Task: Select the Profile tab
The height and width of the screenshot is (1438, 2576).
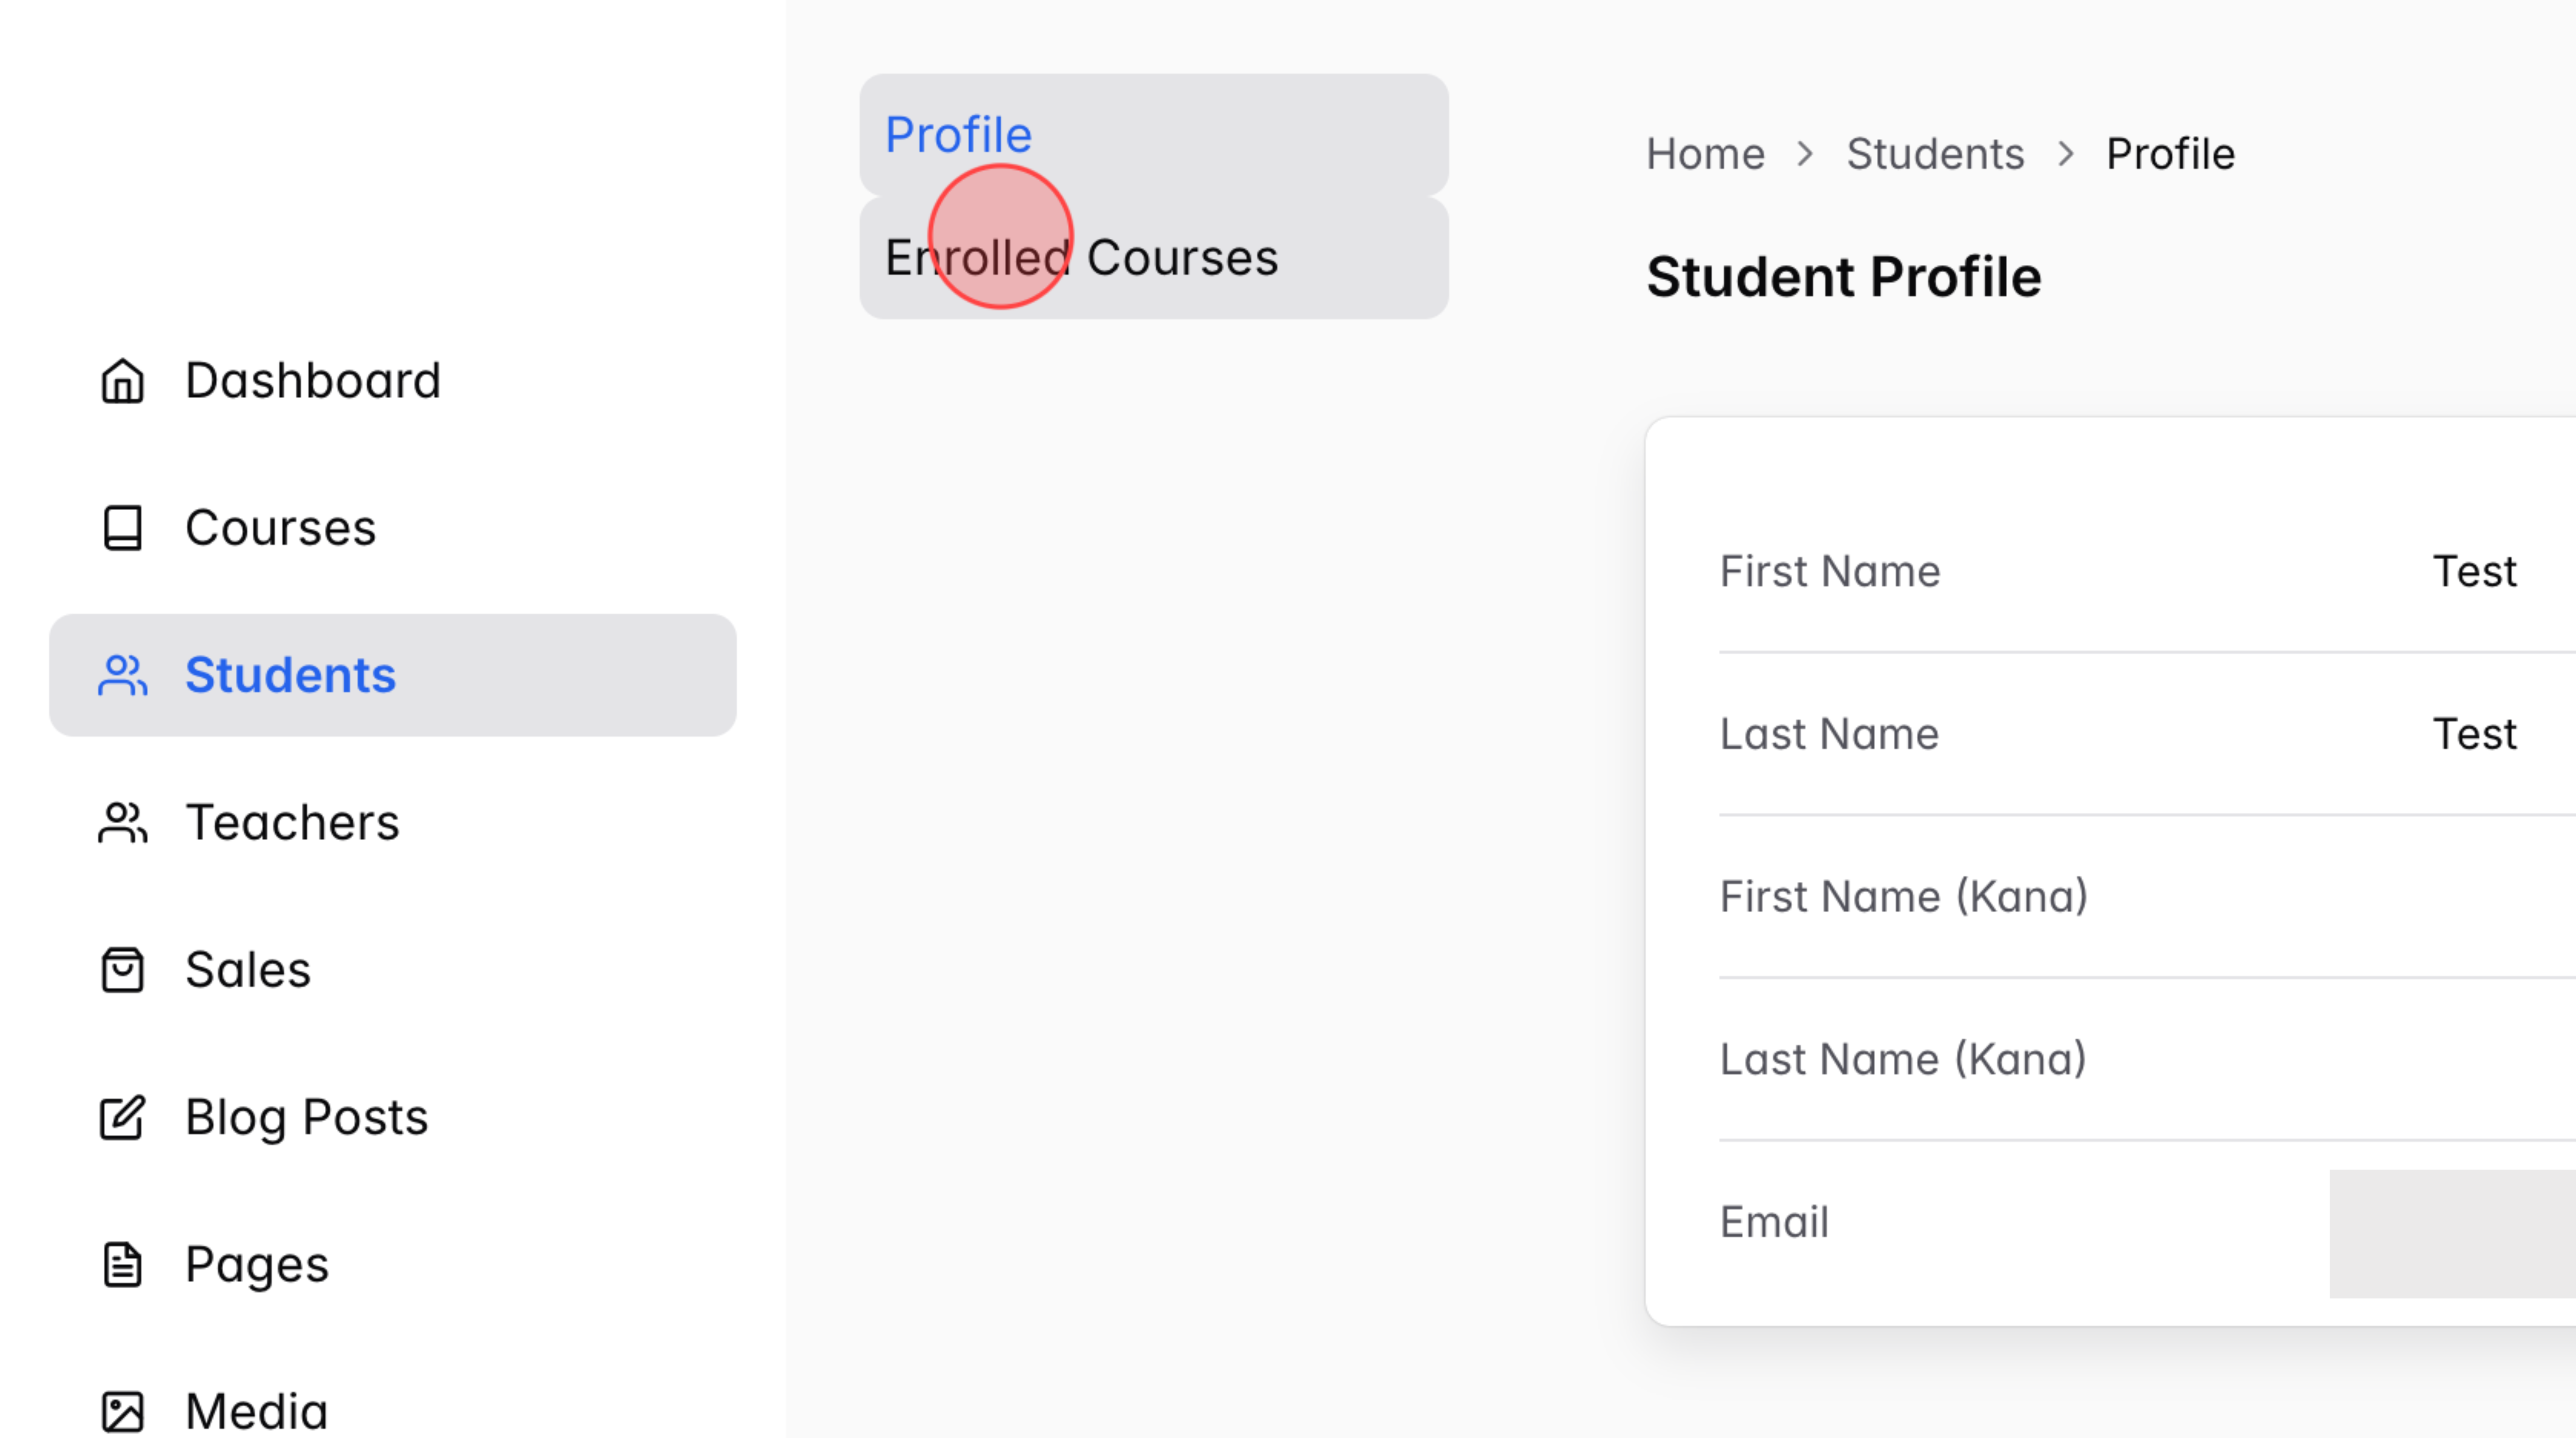Action: click(957, 133)
